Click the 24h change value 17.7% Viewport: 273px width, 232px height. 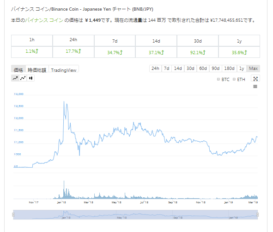click(73, 51)
